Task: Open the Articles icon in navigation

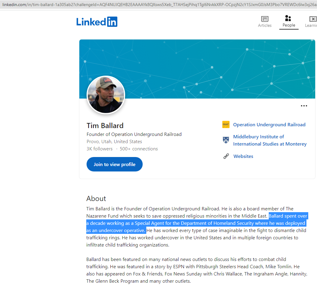Action: (x=265, y=19)
